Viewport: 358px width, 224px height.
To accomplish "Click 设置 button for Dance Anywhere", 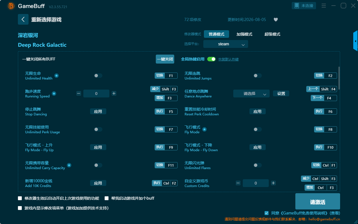I will pyautogui.click(x=281, y=94).
